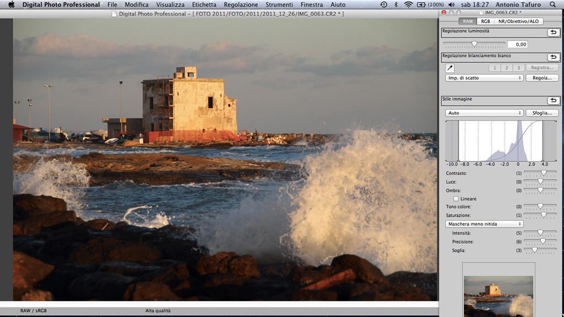Open the Modifica menu
Viewport: 564px width, 317px height.
pyautogui.click(x=137, y=4)
